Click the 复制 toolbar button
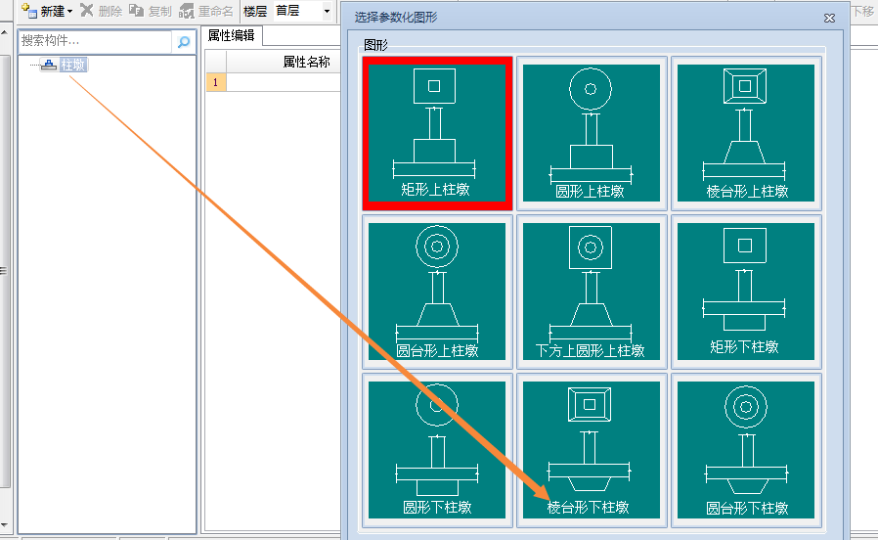The image size is (878, 540). pos(150,11)
